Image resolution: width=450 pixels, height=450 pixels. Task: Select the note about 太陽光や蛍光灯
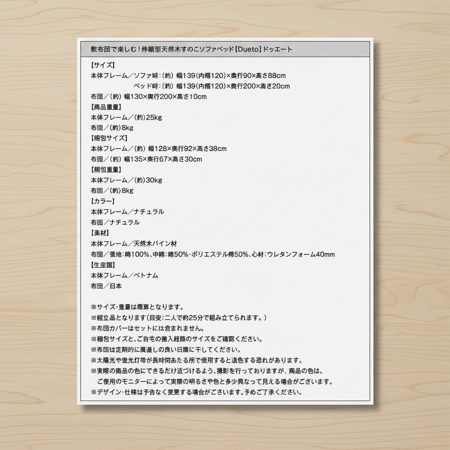point(196,360)
